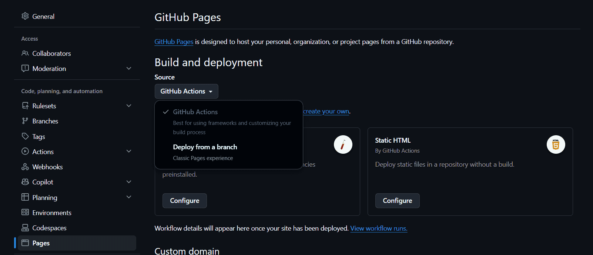
Task: Click the Copilot icon in sidebar
Action: (25, 182)
